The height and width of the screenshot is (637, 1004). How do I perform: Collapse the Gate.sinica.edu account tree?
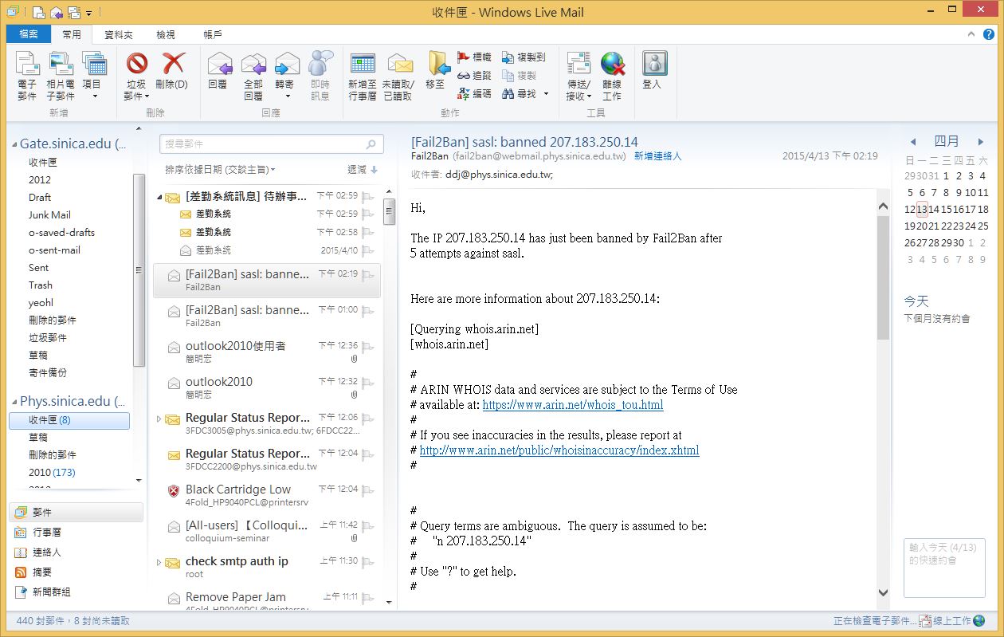pos(14,144)
